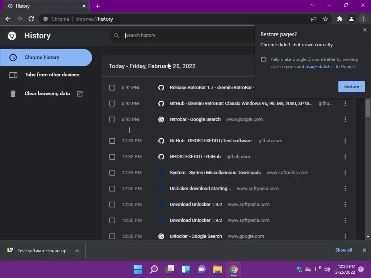Check the unlocker Google Search entry checkbox
371x278 pixels.
click(x=112, y=236)
